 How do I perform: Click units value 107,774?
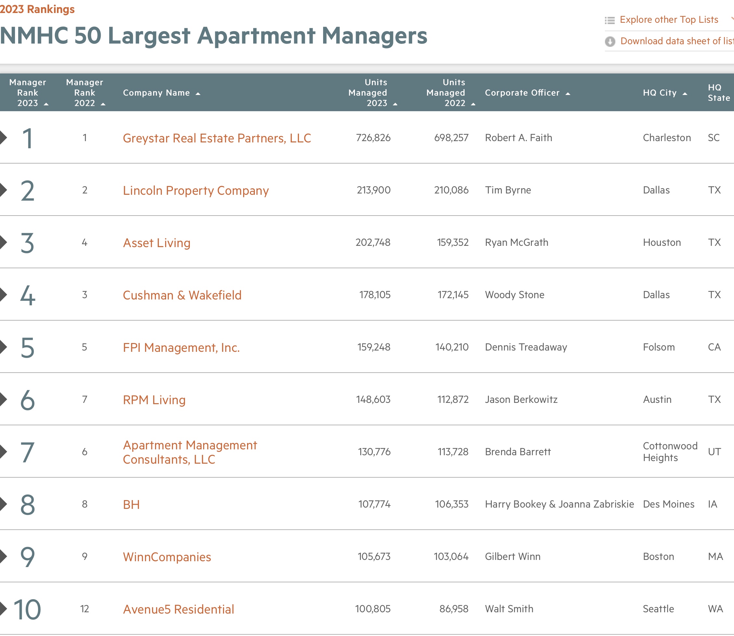[374, 504]
